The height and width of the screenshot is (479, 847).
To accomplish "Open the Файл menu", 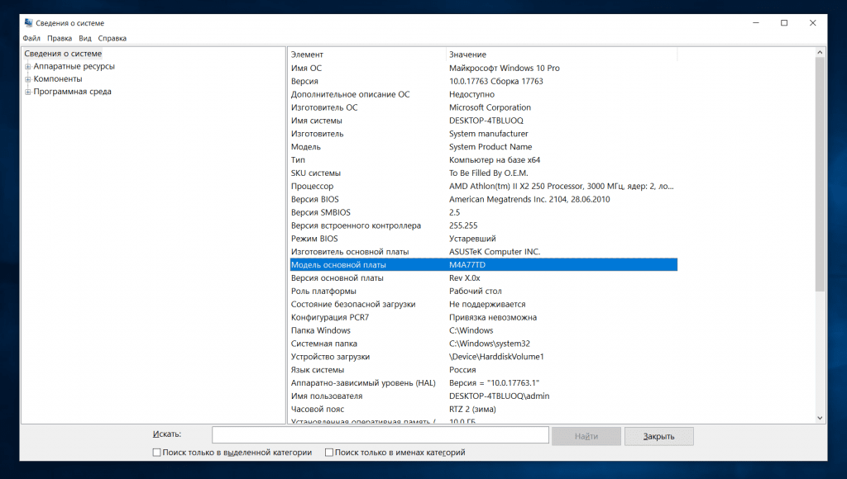I will [31, 38].
